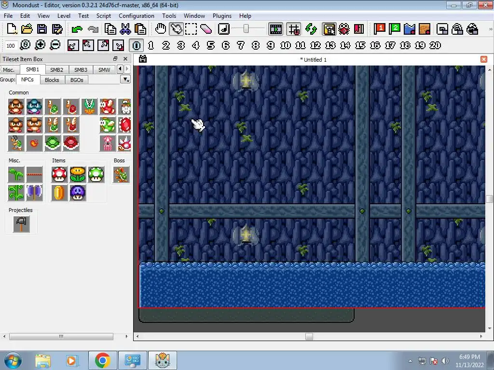The image size is (494, 370).
Task: Click the first padlock lock-items icon
Action: pyautogui.click(x=457, y=29)
